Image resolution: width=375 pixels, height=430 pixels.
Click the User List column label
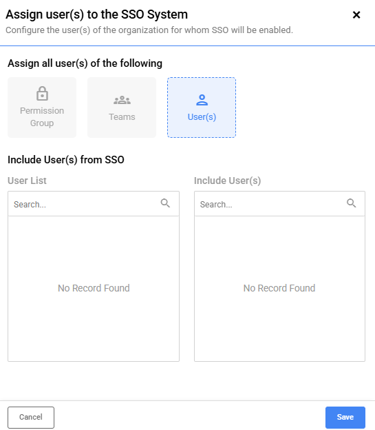point(27,181)
